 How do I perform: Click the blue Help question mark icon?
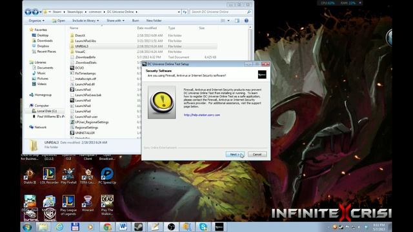tap(247, 21)
